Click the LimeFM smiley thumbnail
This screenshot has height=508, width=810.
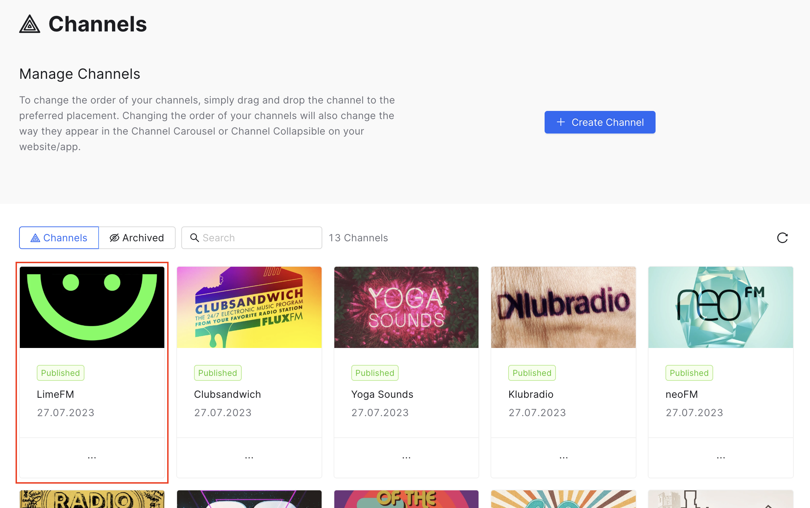tap(92, 307)
